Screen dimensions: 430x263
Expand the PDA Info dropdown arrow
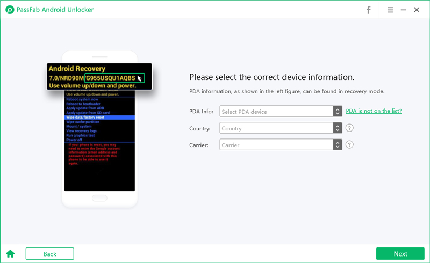click(x=338, y=112)
